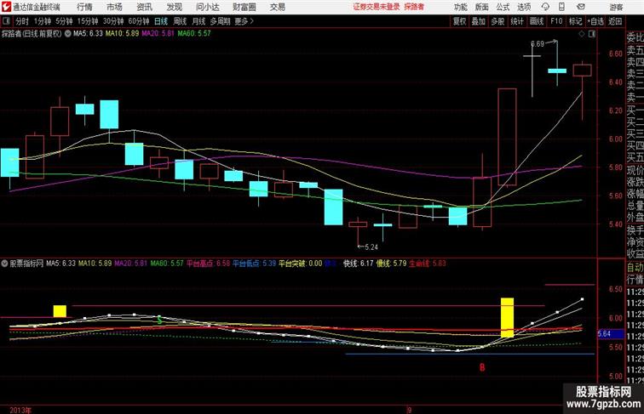
Task: Click the MA10: 5.89 label in main chart
Action: pyautogui.click(x=122, y=34)
